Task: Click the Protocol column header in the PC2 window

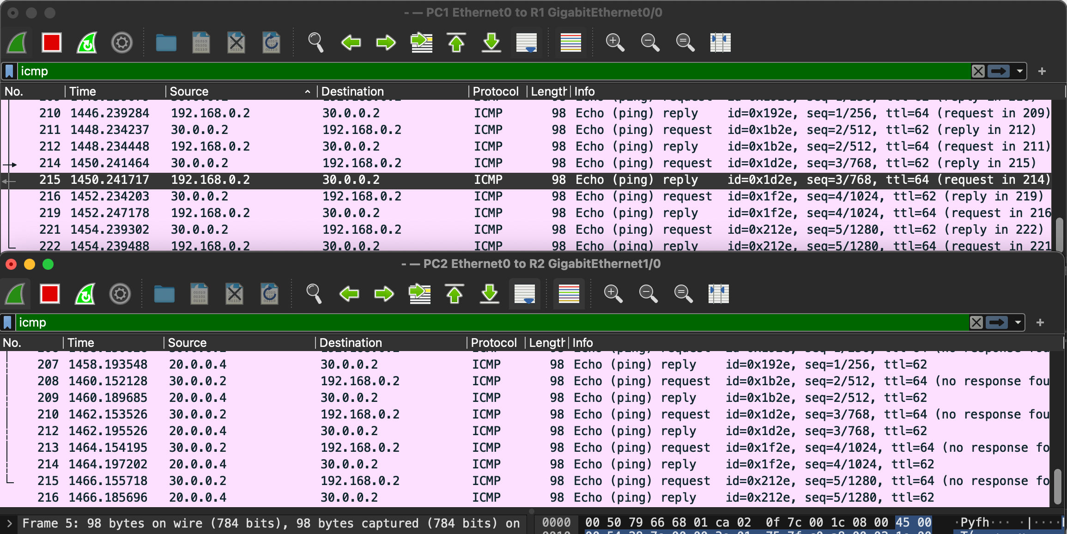Action: pos(493,343)
